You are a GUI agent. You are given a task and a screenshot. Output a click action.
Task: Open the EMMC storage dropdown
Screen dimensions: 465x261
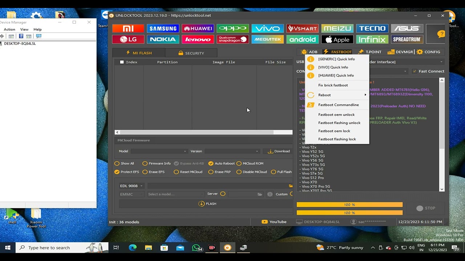click(x=132, y=194)
